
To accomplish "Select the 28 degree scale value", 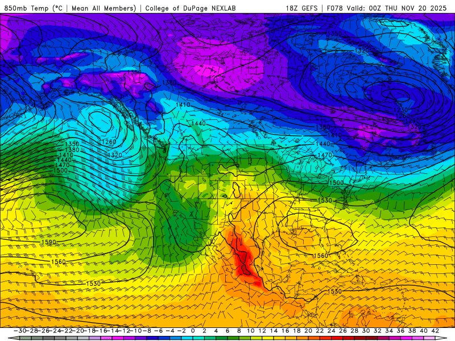I will coord(354,331).
